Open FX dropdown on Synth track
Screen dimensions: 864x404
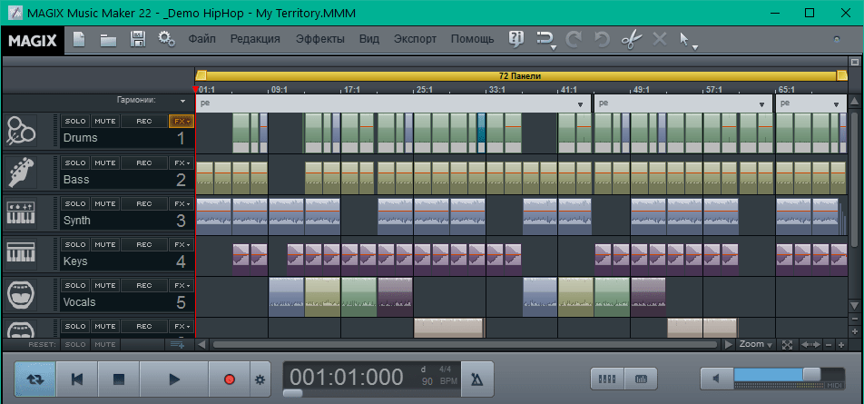click(182, 203)
